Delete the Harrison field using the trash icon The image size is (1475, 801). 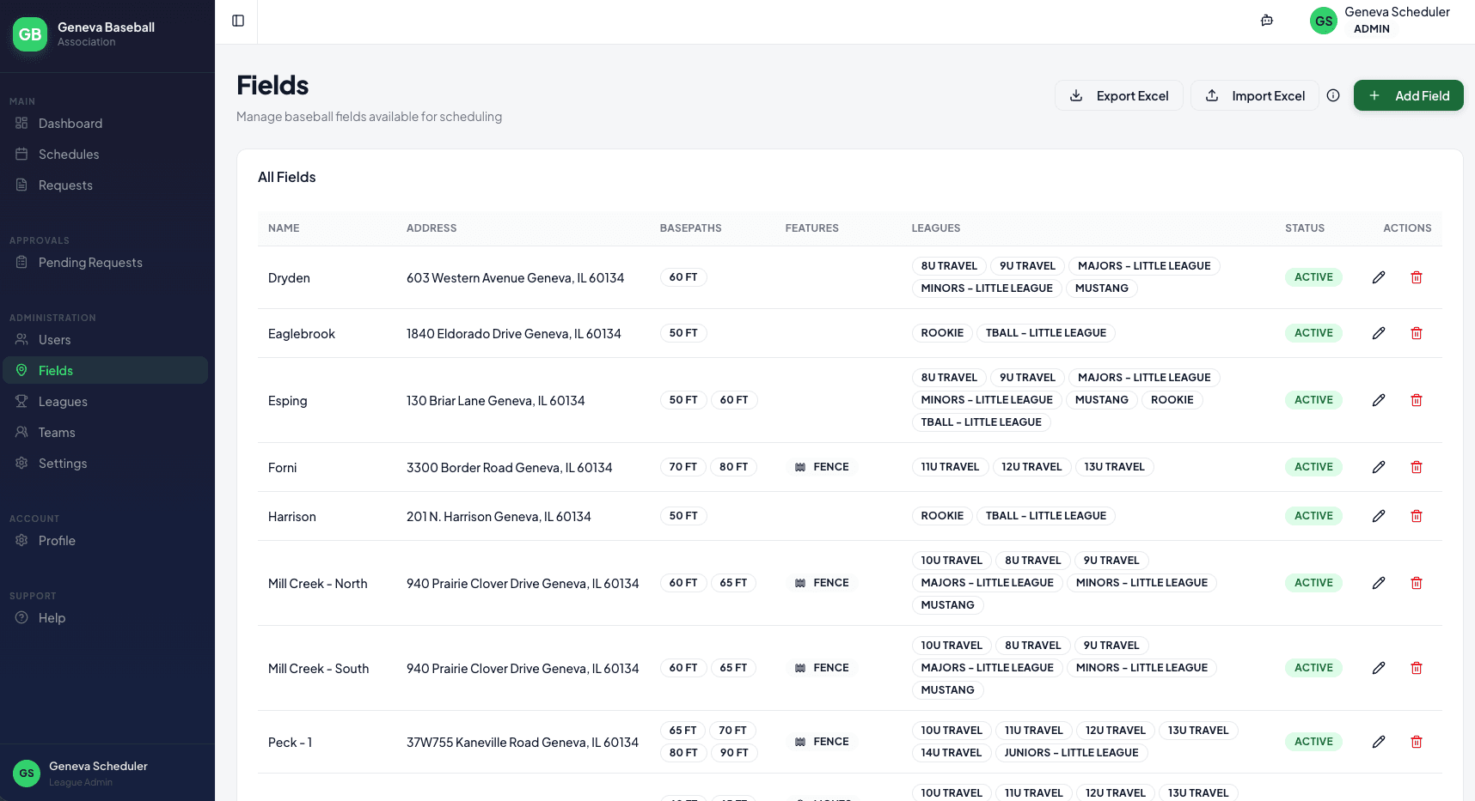(x=1417, y=516)
